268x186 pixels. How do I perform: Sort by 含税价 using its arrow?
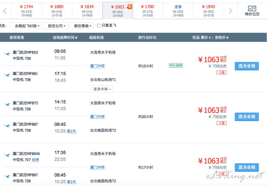227,38
